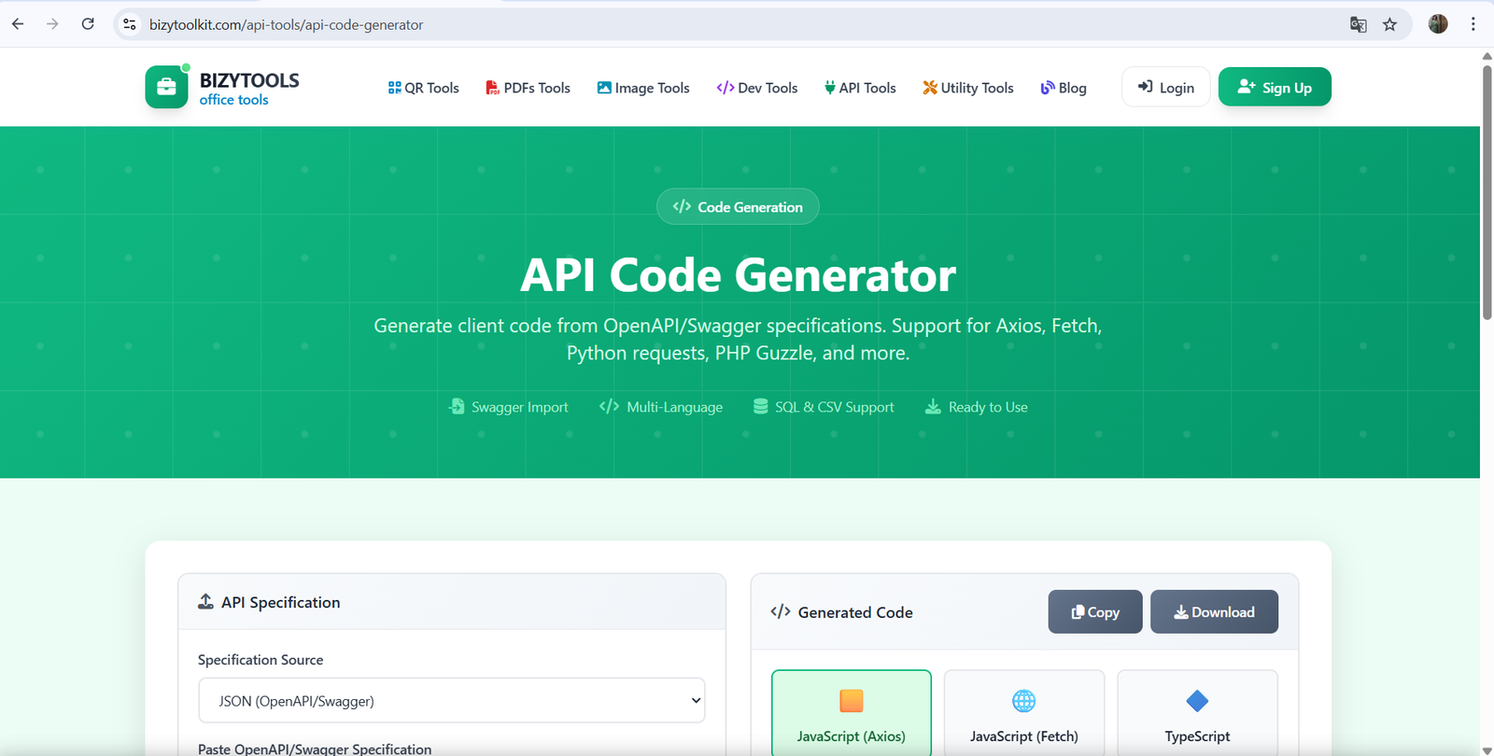Open the Dev Tools menu
Image resolution: width=1494 pixels, height=756 pixels.
pos(757,88)
